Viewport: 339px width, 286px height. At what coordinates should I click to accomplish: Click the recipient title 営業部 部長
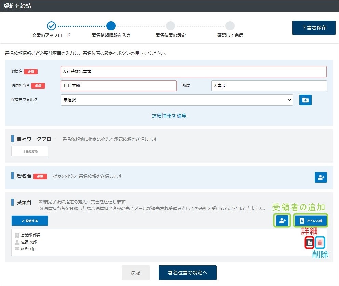pos(30,235)
